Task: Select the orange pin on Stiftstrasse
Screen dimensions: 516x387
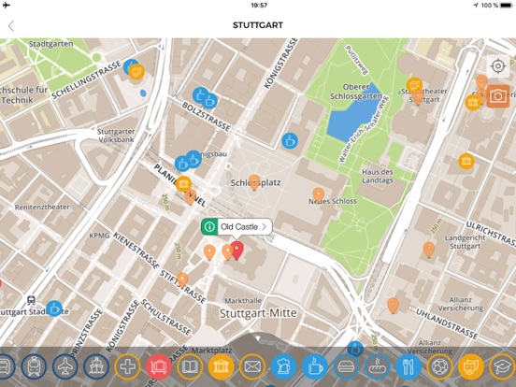Action: 182,279
